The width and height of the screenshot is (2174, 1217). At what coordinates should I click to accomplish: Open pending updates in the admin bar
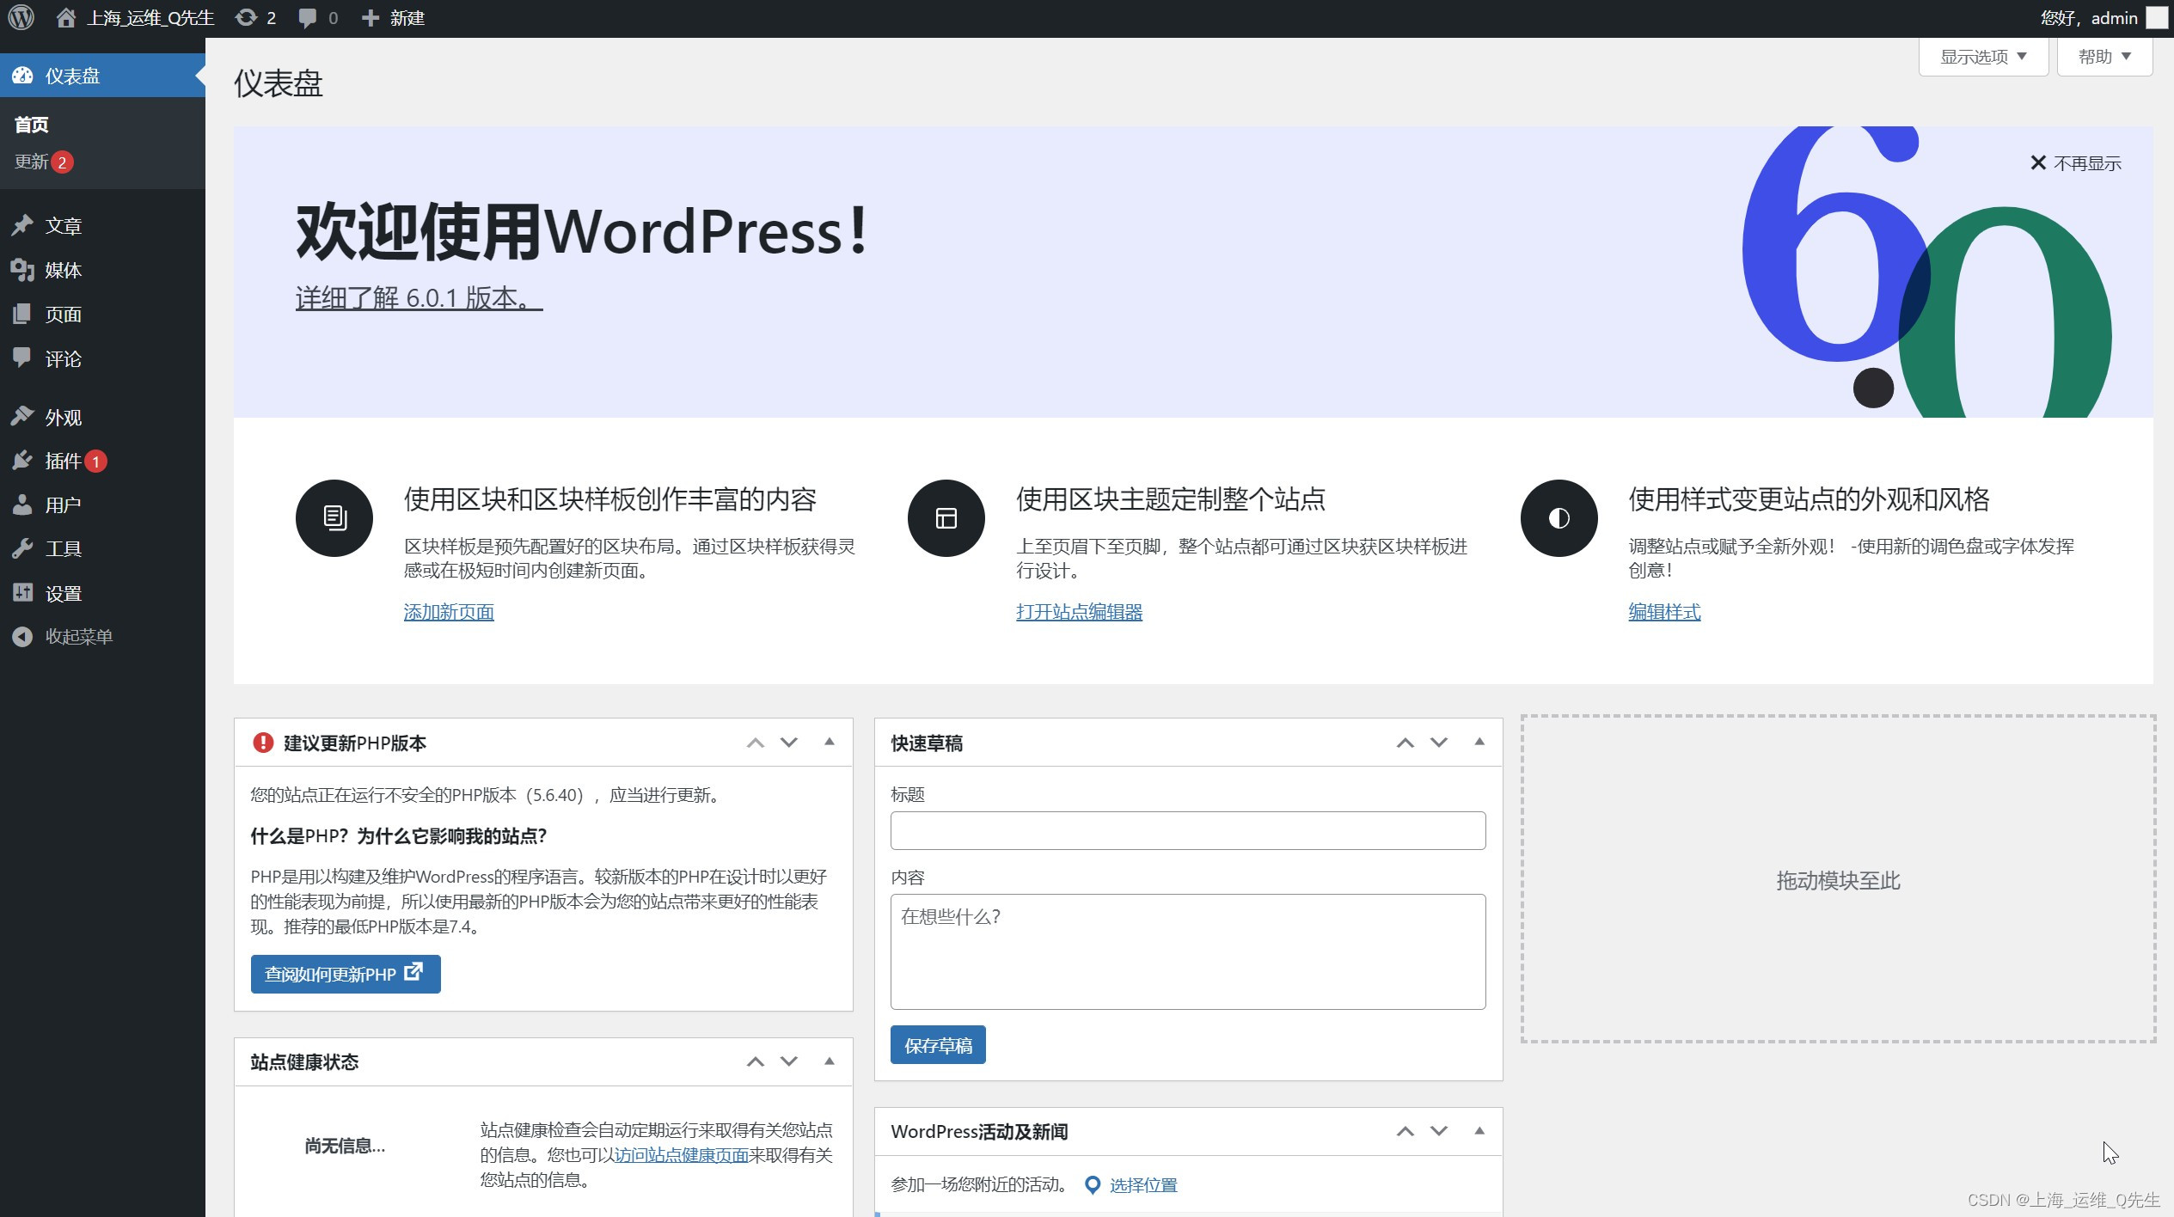(x=255, y=18)
